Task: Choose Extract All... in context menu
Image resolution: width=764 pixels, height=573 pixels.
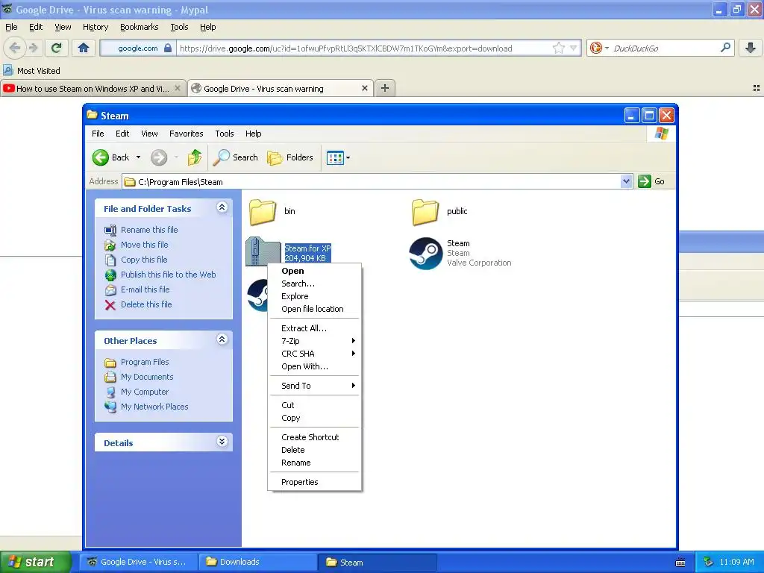Action: coord(315,328)
